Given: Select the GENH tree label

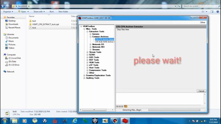Looking at the screenshot, I should (92, 55).
